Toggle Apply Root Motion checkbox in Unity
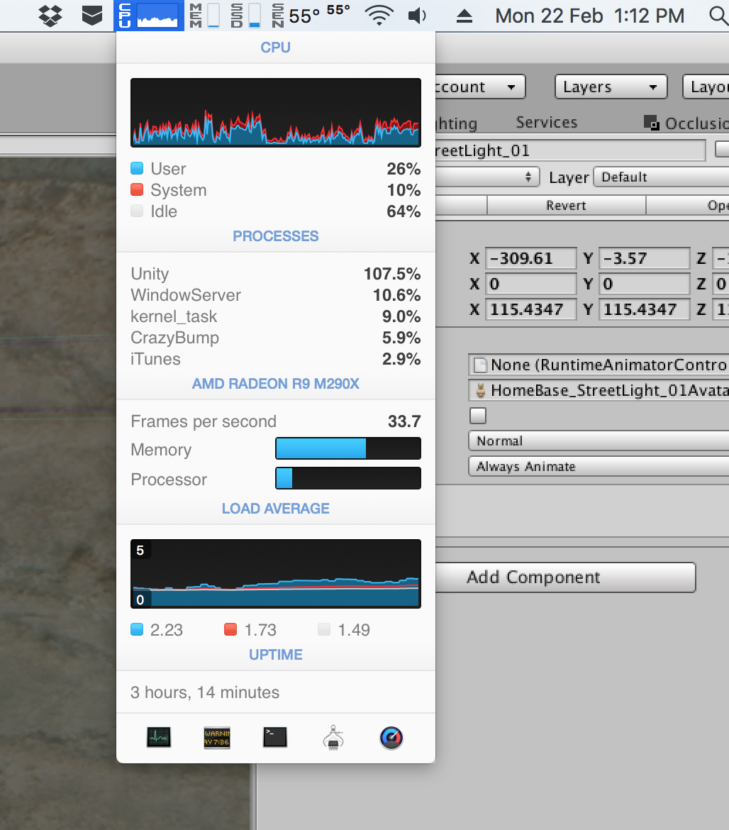This screenshot has height=830, width=729. pyautogui.click(x=478, y=416)
